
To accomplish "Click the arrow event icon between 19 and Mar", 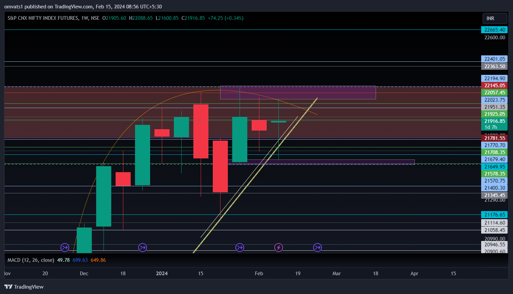I will coord(317,248).
